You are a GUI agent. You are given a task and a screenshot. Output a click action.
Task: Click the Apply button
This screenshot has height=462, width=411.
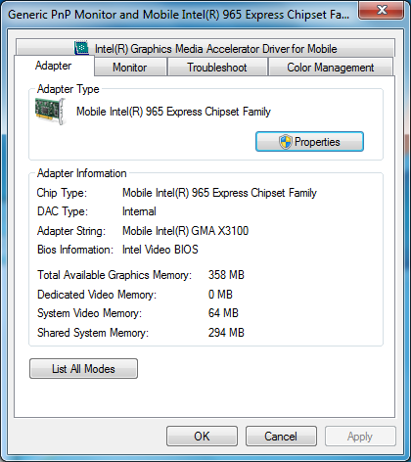(360, 436)
